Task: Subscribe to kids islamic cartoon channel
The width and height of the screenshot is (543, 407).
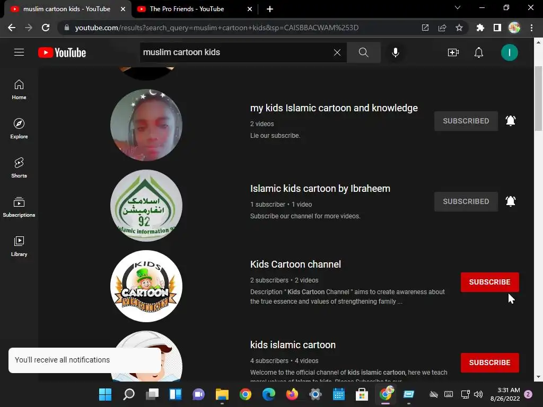Action: coord(489,362)
